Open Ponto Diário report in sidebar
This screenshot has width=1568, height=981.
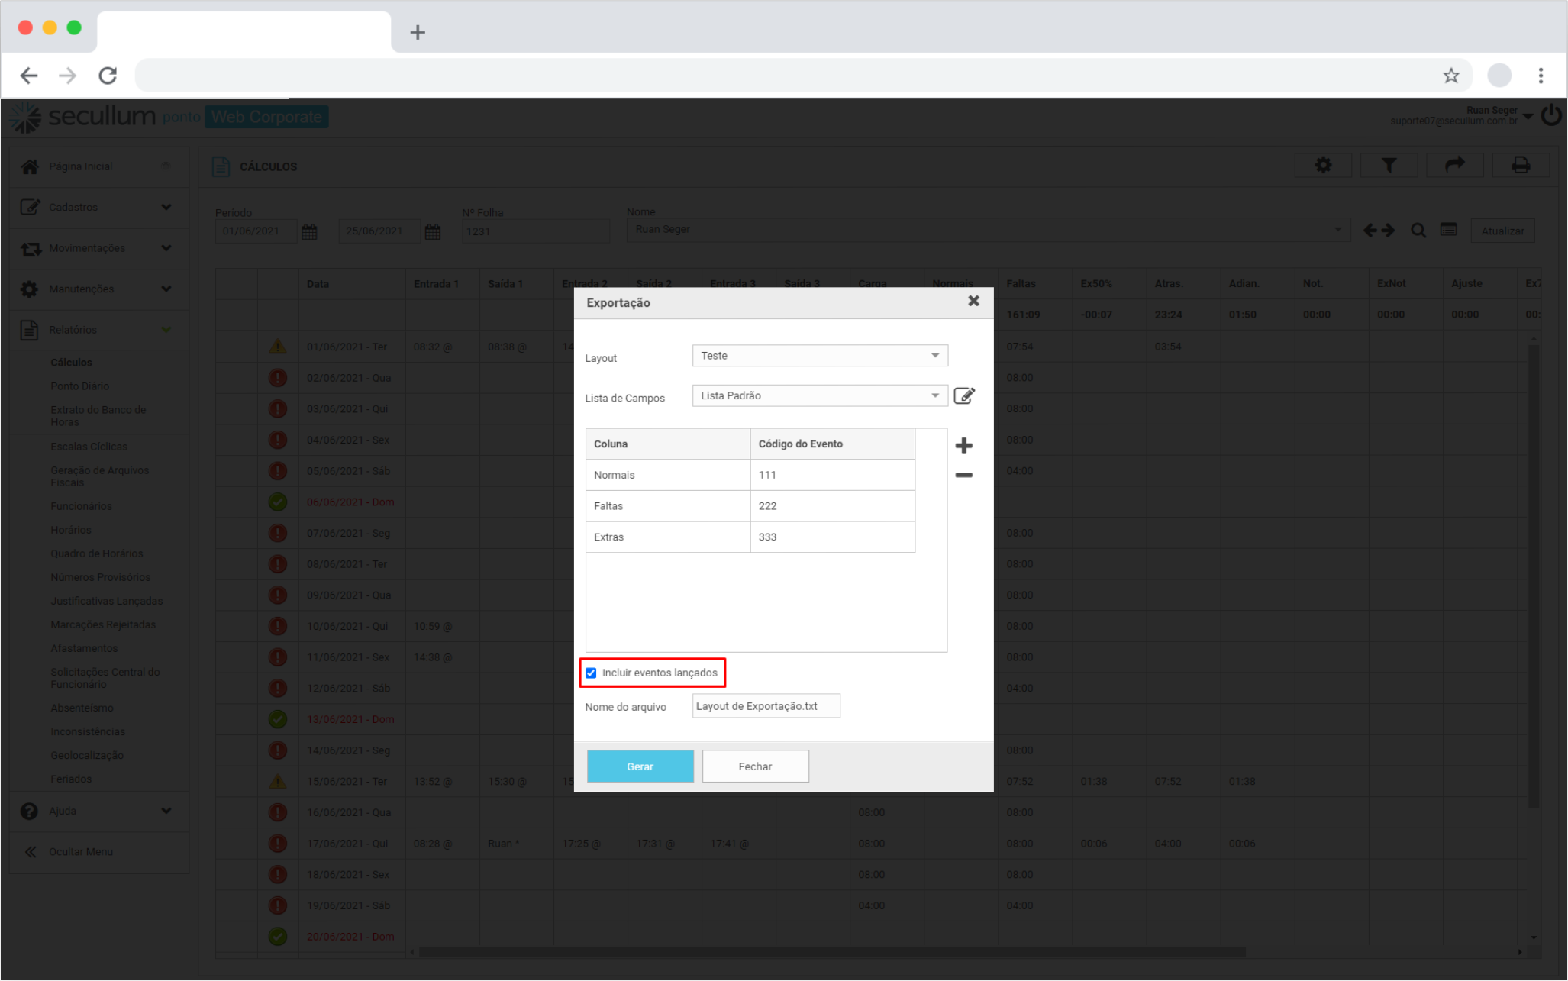coord(80,386)
